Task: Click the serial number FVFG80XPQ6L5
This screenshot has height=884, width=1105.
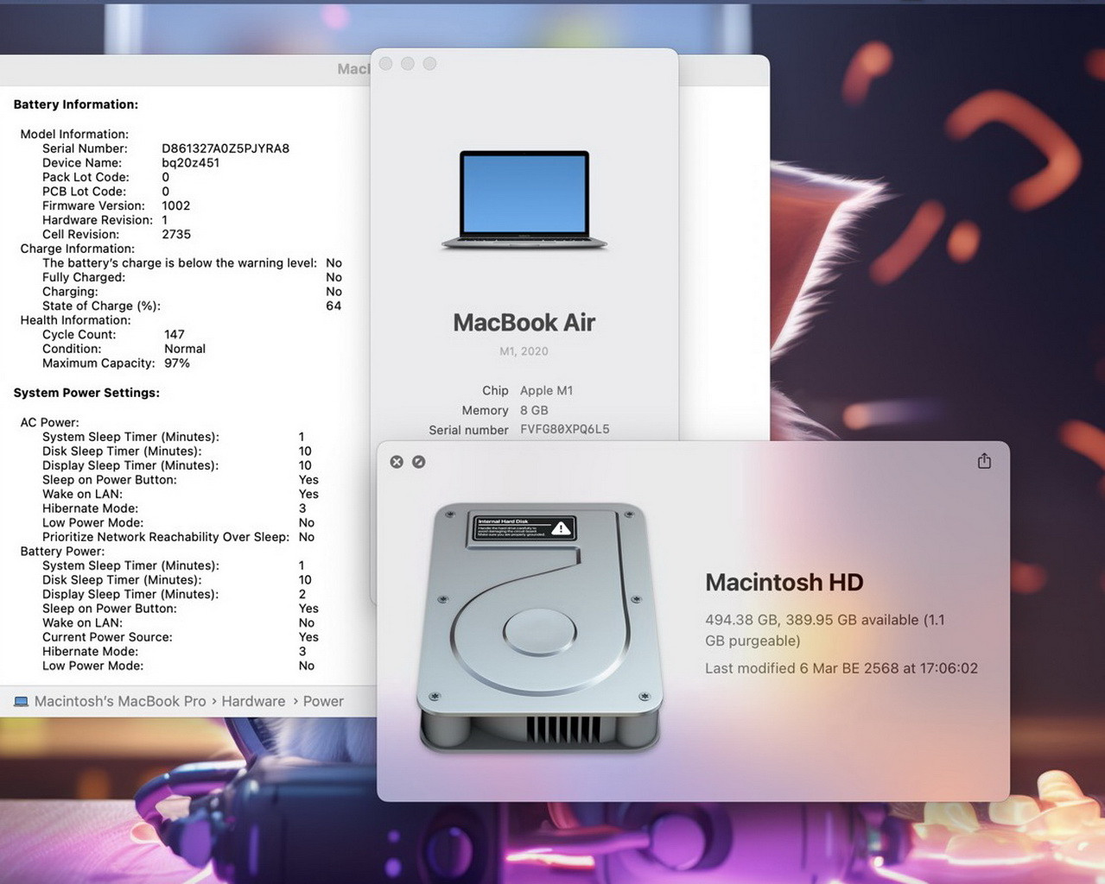Action: [x=565, y=429]
